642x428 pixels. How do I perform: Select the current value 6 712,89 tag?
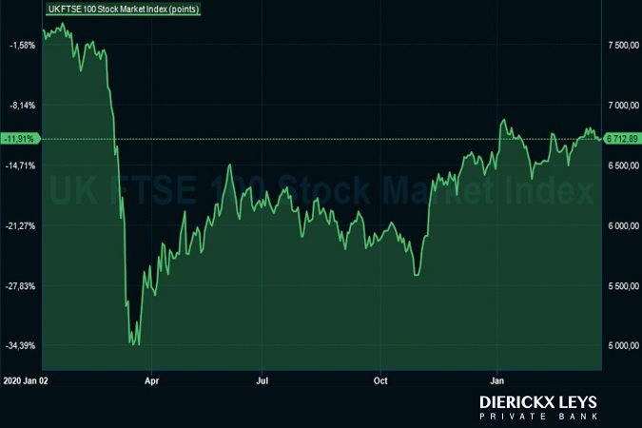coord(623,139)
